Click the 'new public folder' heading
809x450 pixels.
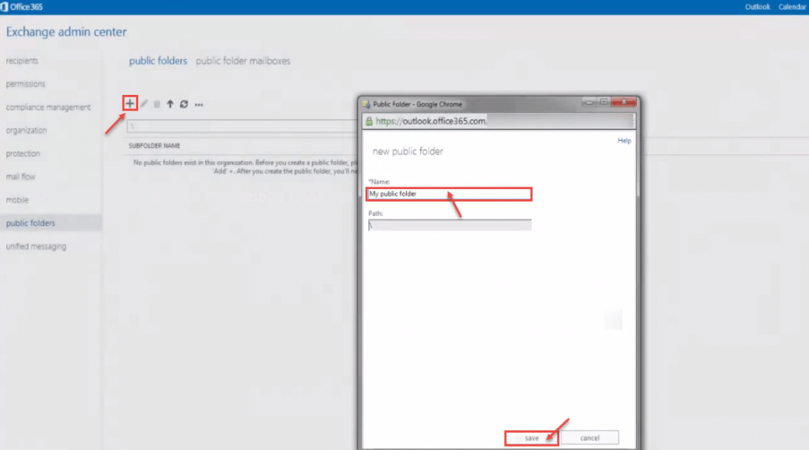[x=408, y=151]
